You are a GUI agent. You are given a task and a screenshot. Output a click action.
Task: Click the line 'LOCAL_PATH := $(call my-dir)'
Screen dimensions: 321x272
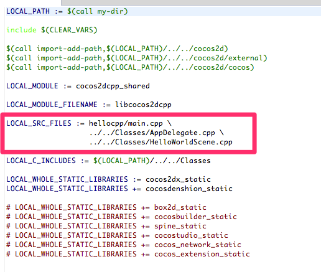coord(67,11)
